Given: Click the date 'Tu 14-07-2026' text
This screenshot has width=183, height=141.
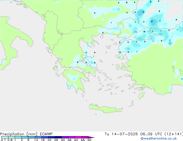Looking at the screenshot, I should (121, 134).
